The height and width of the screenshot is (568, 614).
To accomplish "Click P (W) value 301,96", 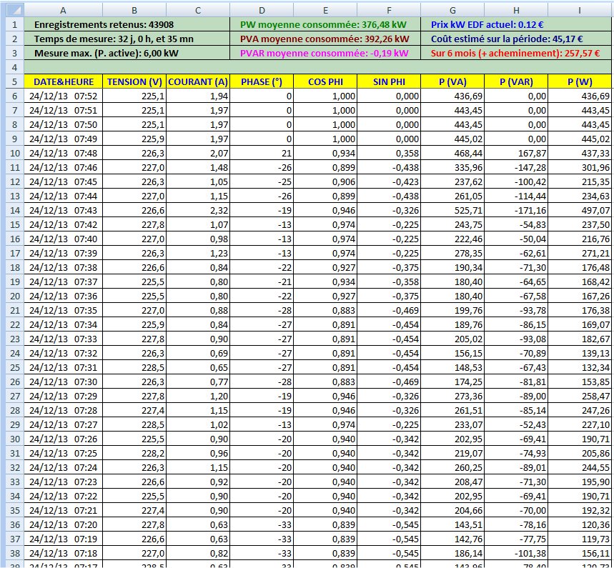I will tap(580, 168).
